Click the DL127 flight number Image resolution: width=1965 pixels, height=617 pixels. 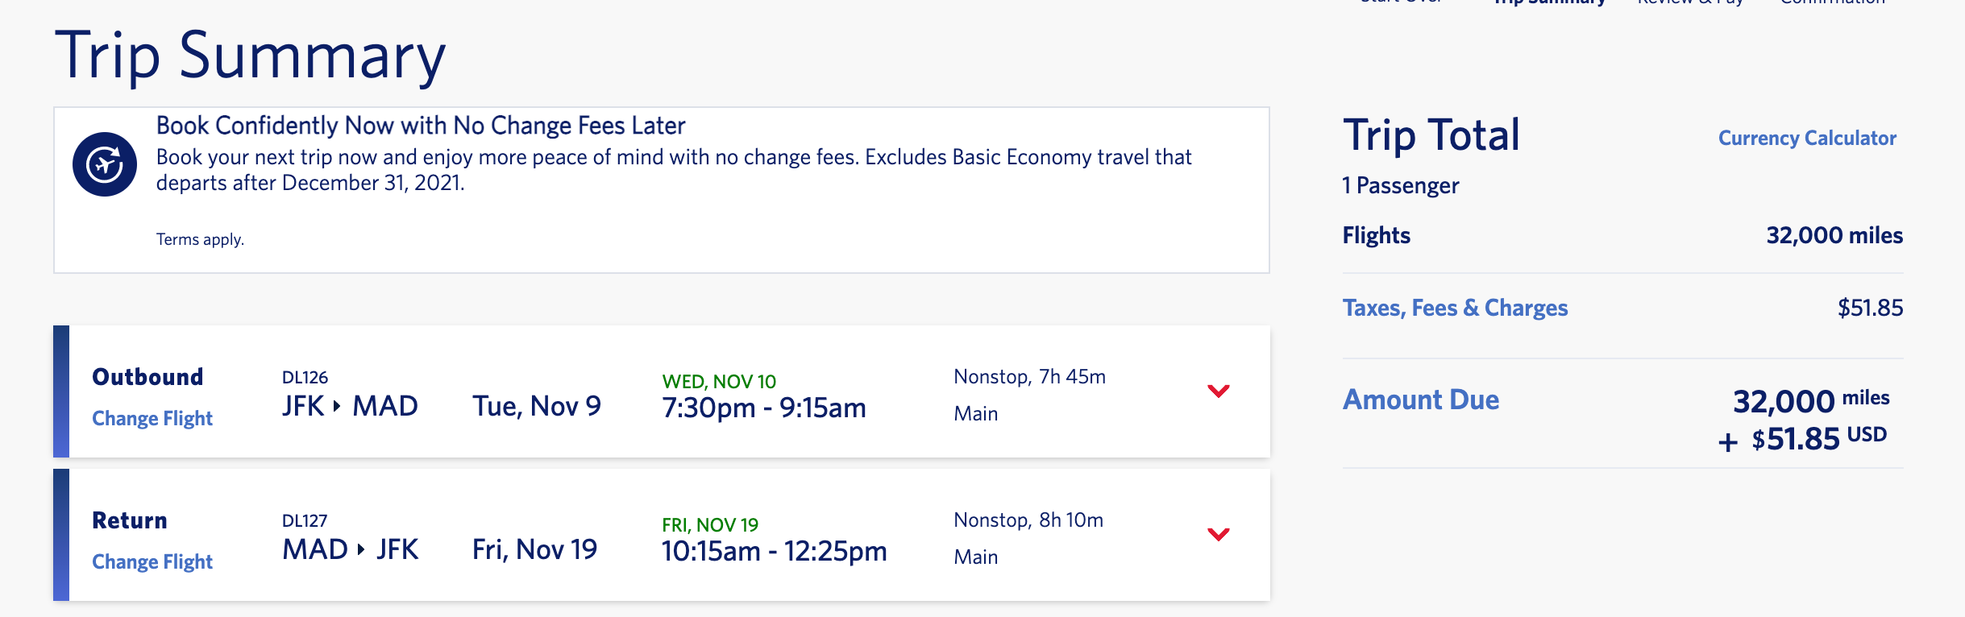(x=305, y=521)
